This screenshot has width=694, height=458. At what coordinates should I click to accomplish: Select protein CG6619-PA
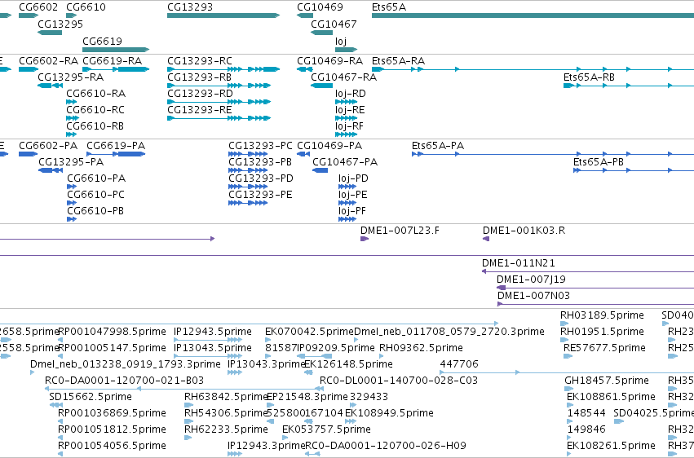[x=116, y=145]
